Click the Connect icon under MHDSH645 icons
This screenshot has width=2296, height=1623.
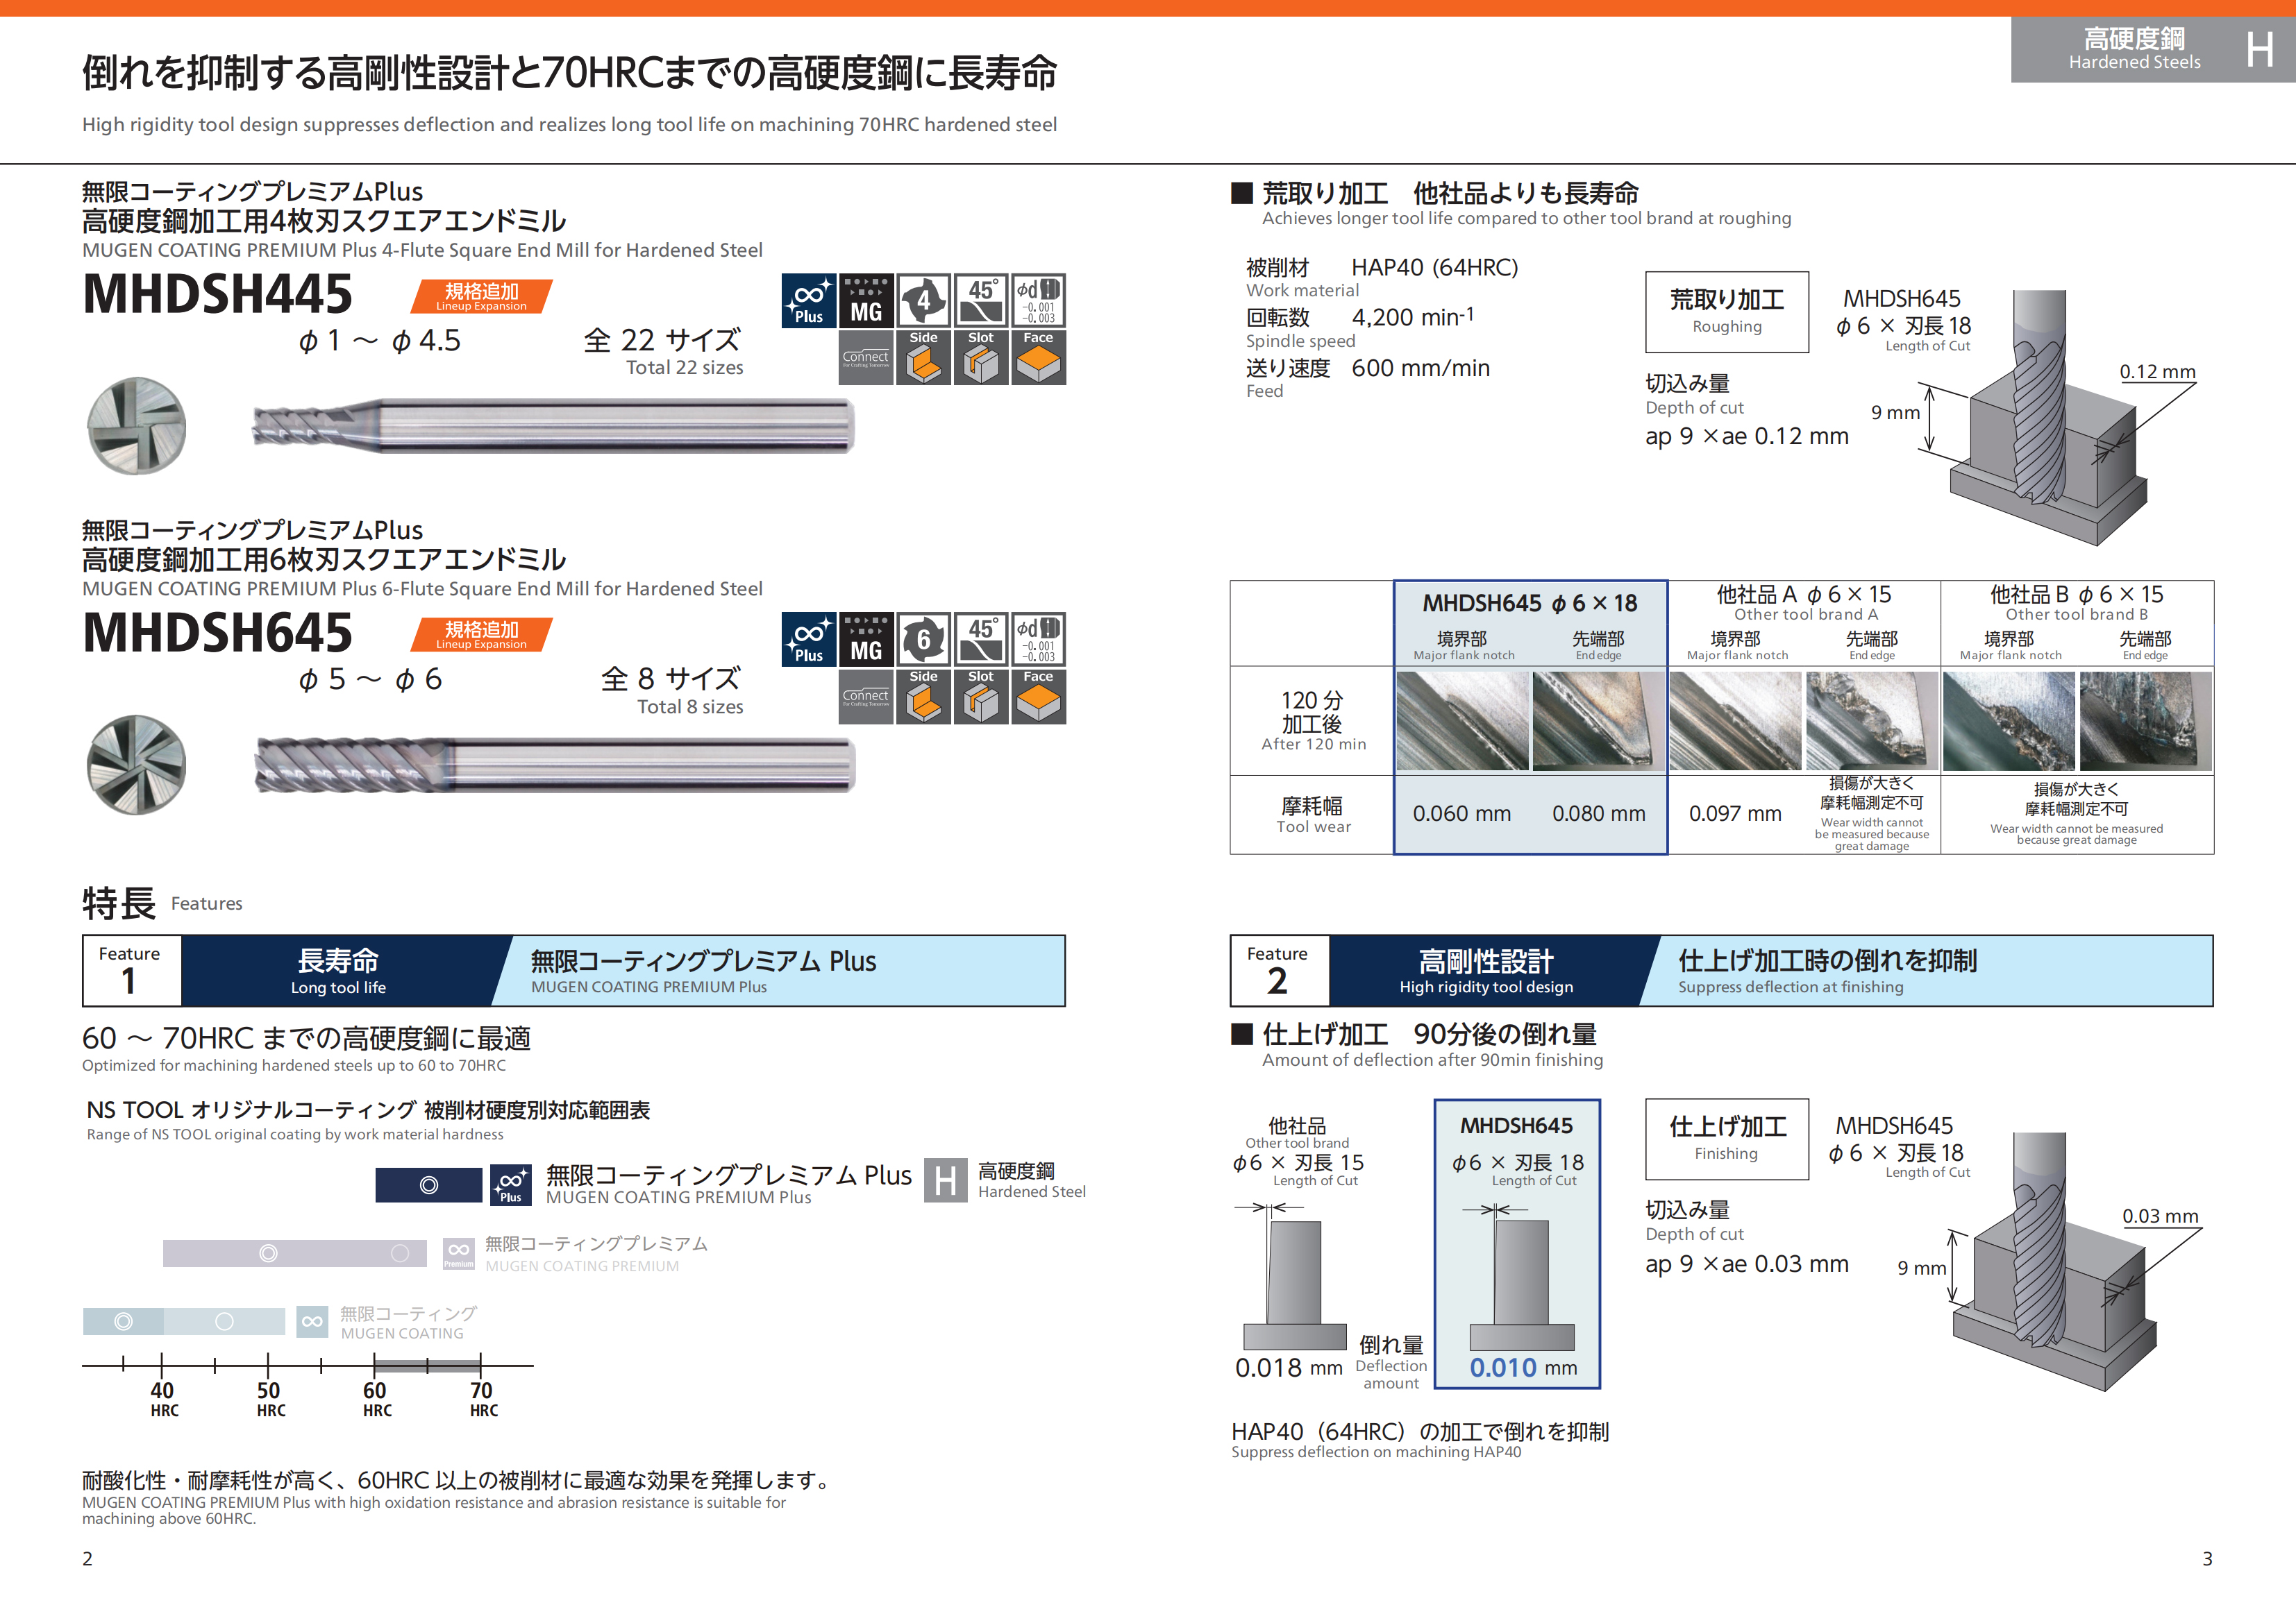click(866, 697)
